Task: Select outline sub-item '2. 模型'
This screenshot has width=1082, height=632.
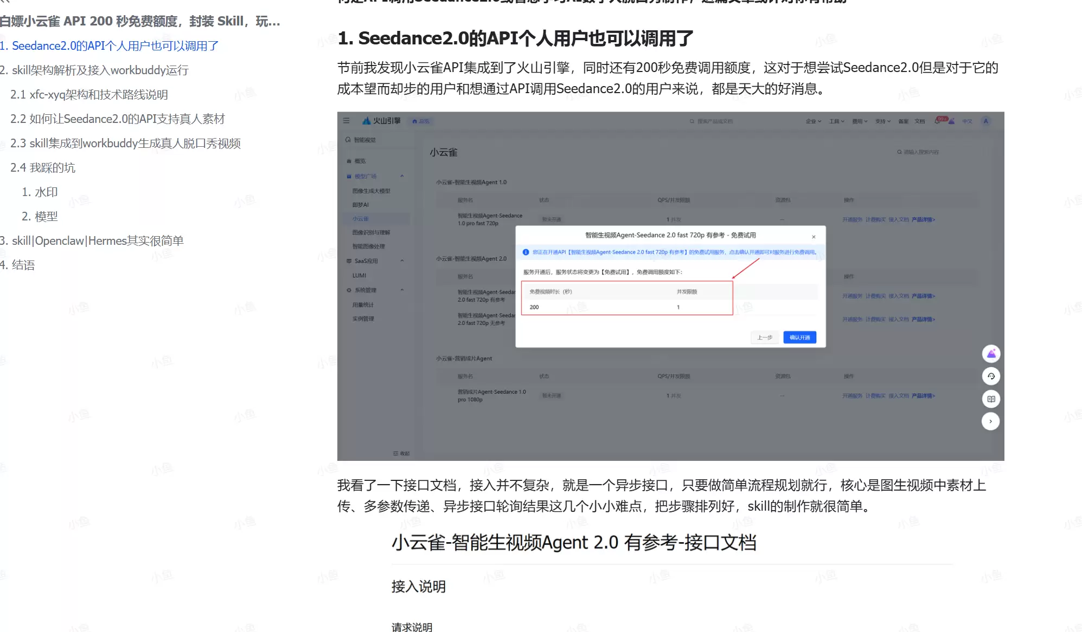Action: pyautogui.click(x=40, y=217)
